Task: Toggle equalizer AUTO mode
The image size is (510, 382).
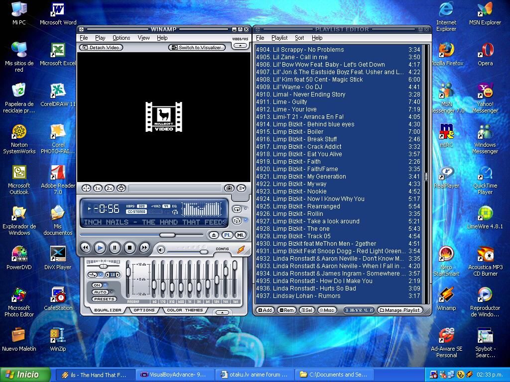Action: coord(100,292)
